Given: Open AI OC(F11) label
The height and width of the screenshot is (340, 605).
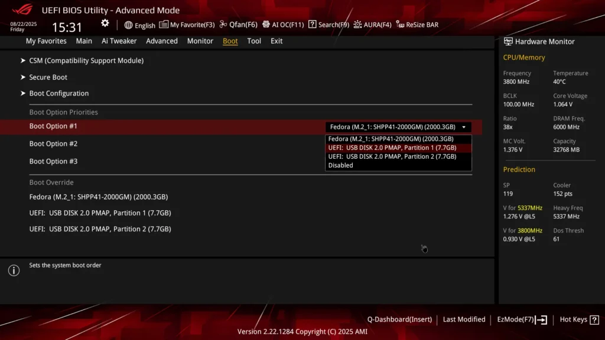Looking at the screenshot, I should click(x=288, y=25).
